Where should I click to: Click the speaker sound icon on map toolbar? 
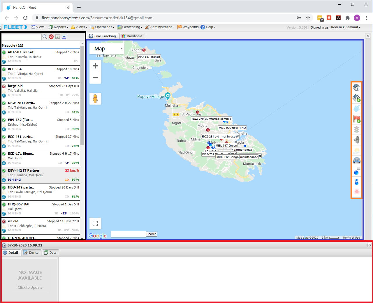point(356,140)
